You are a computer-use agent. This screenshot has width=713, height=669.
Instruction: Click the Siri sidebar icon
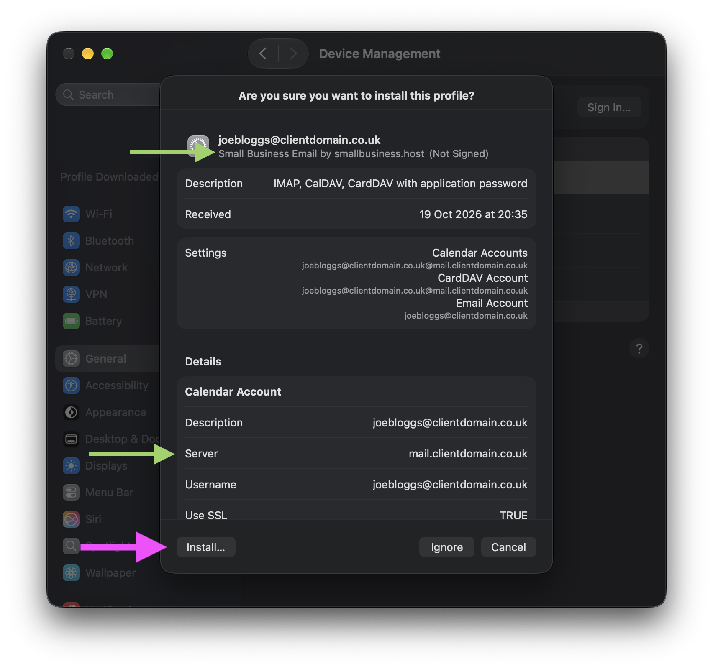tap(71, 519)
